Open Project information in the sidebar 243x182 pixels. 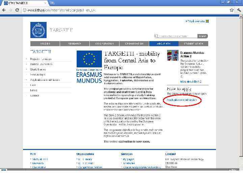pos(40,59)
